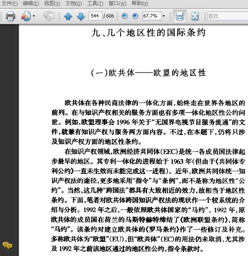Click the grayed-out globe icon
Viewport: 248px width, 256px height.
tap(49, 16)
